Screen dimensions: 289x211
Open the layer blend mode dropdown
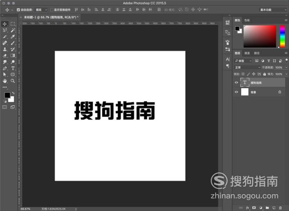(x=247, y=67)
